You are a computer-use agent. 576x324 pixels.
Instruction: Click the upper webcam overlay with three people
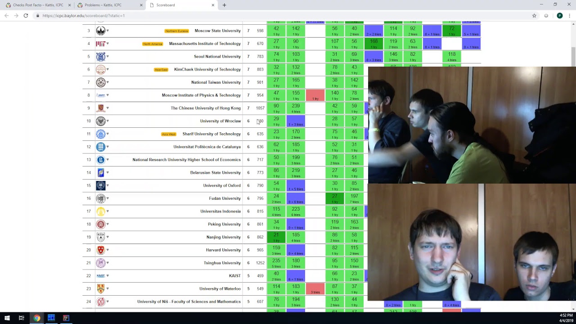tap(472, 125)
